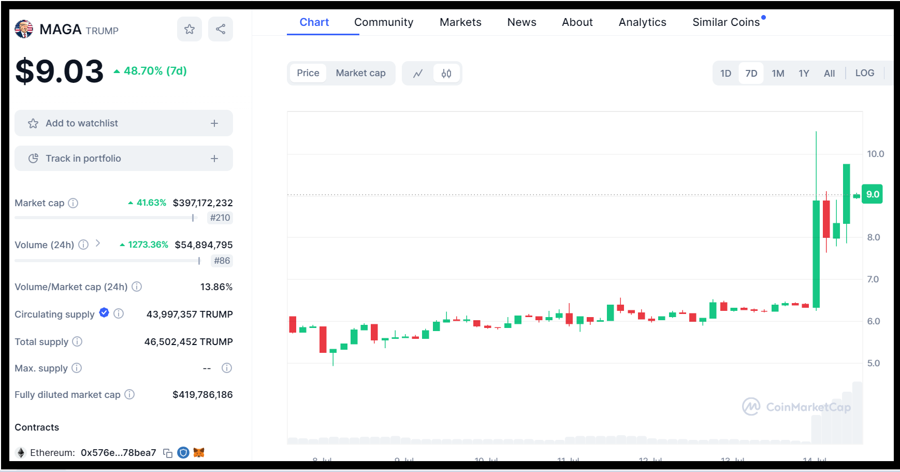The height and width of the screenshot is (472, 900).
Task: Open Volume/Market cap (24h) info icon
Action: 137,287
